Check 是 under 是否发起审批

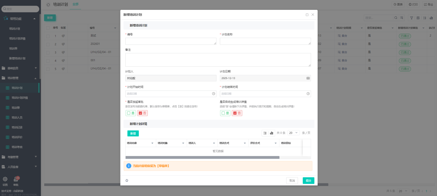[x=131, y=113]
